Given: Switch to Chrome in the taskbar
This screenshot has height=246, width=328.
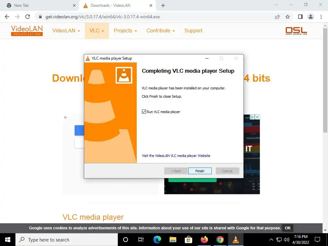Looking at the screenshot, I should pos(220,240).
